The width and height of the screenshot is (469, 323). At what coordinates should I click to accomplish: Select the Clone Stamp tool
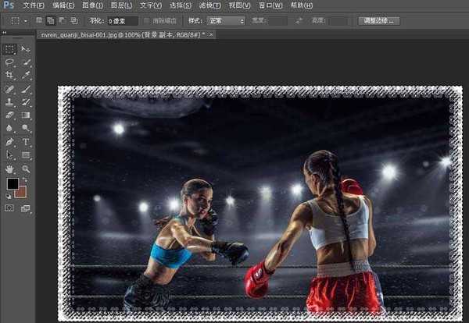(10, 102)
